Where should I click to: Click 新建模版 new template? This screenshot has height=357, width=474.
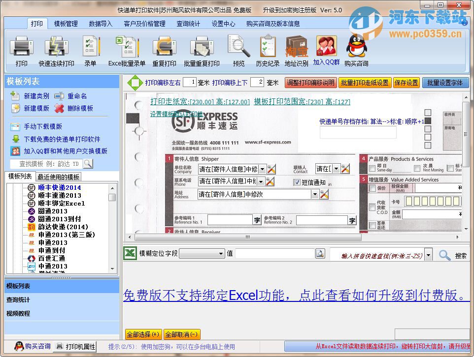[x=30, y=108]
